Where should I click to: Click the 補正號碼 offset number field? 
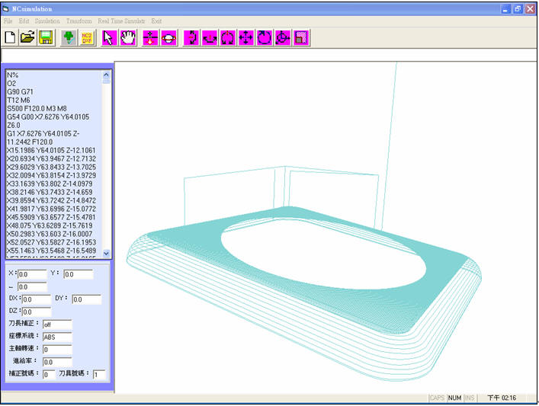tap(49, 375)
